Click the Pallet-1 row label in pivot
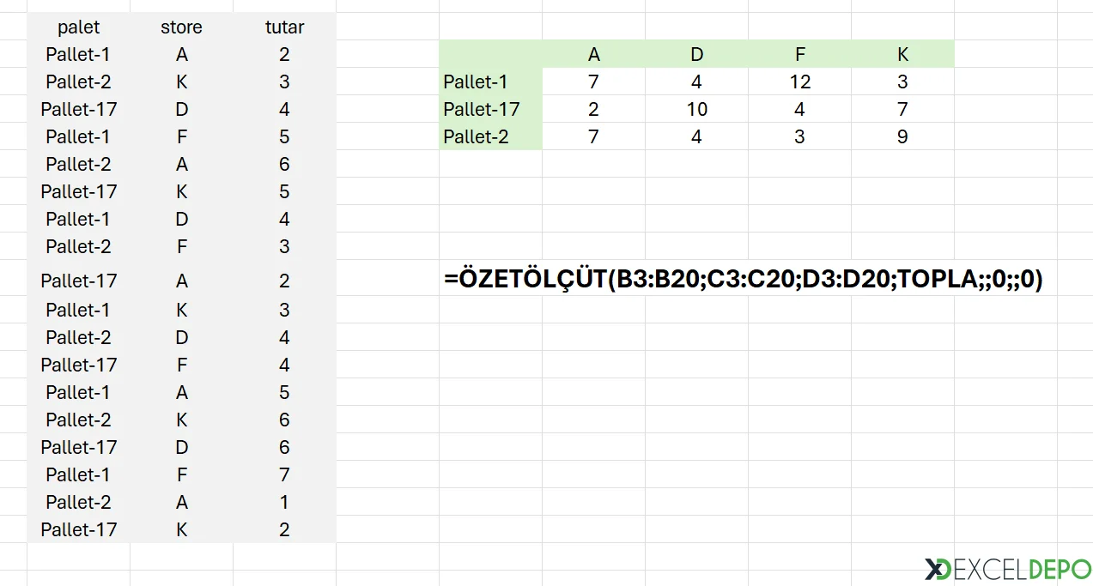Screen dimensions: 1093x586 (x=490, y=82)
